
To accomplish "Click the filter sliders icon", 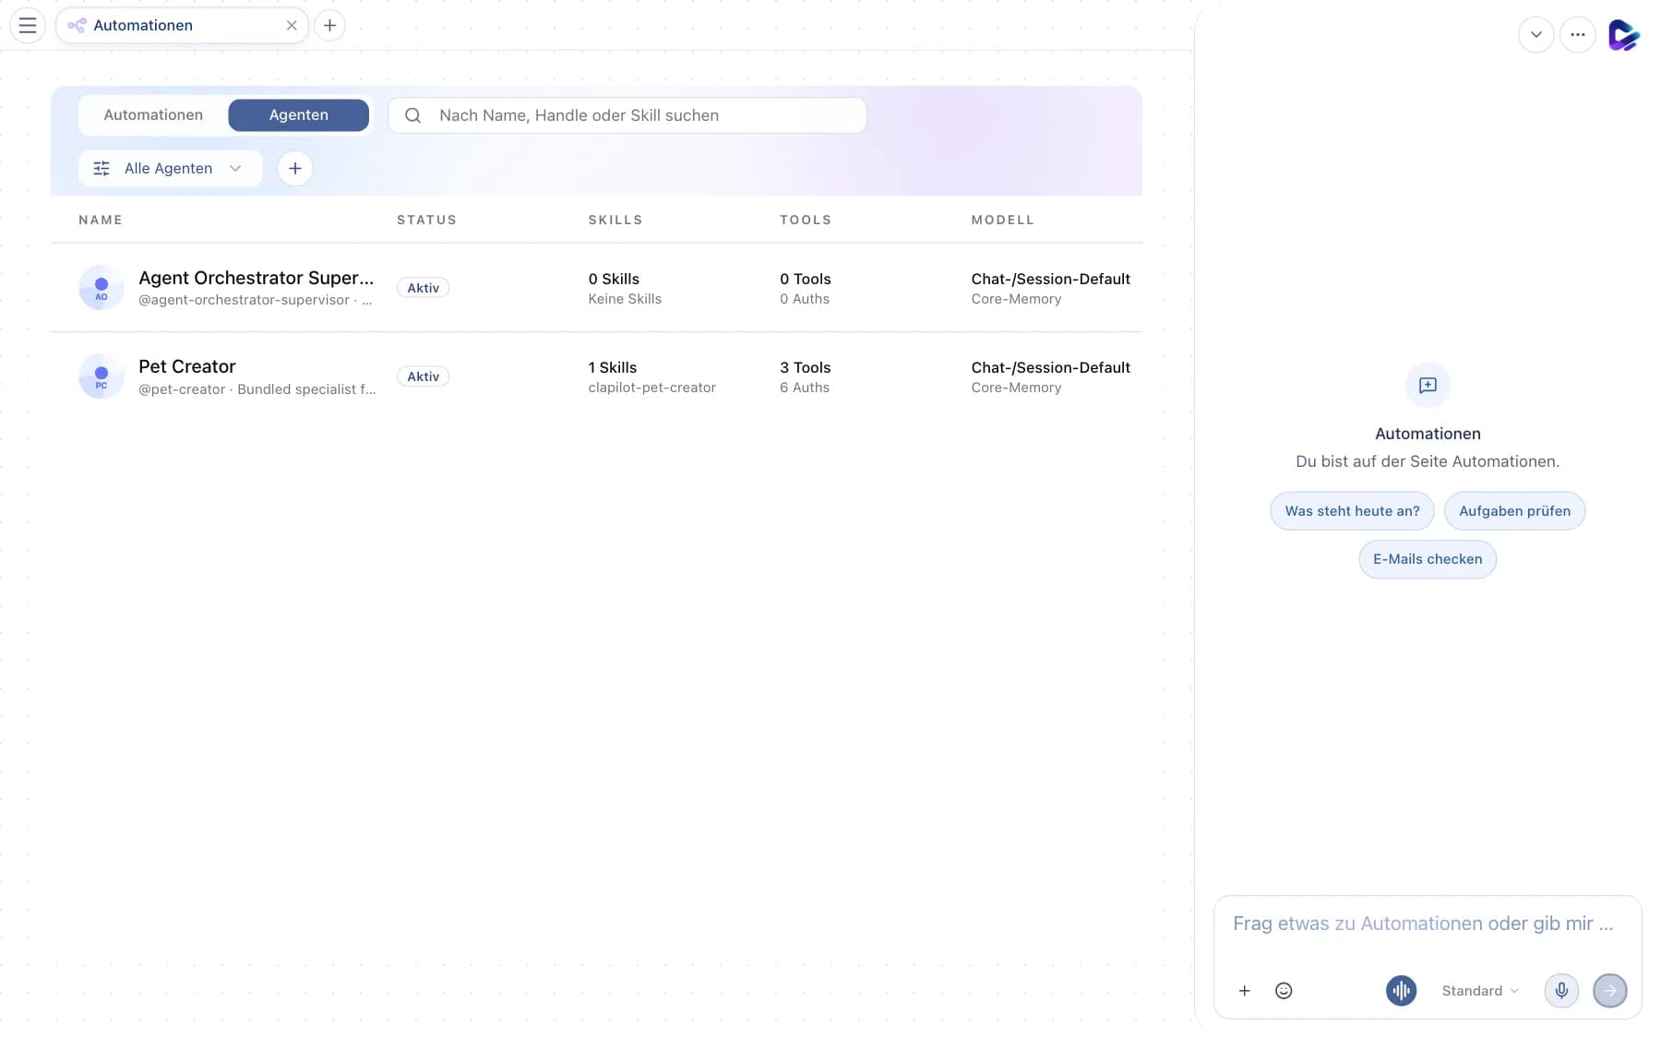I will 102,168.
